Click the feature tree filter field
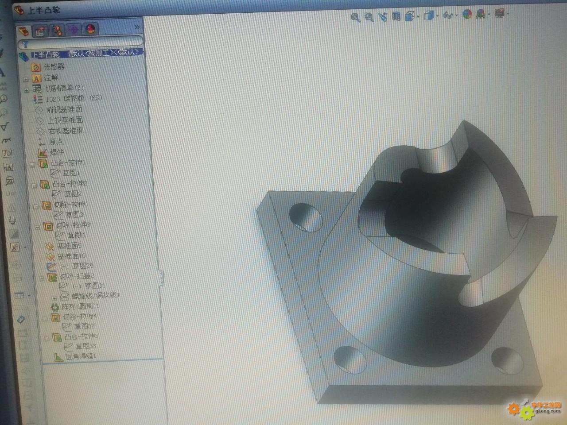Screen dimensions: 567x425 point(80,43)
